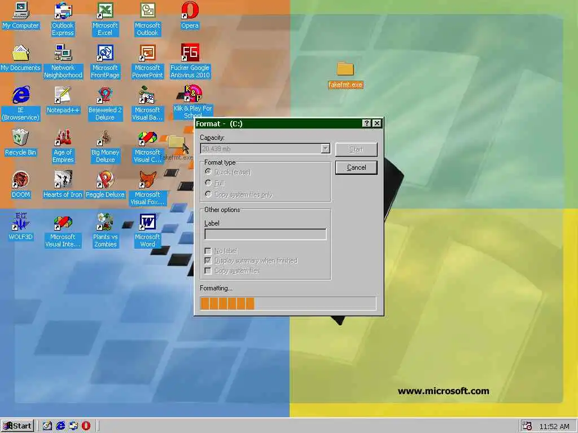The height and width of the screenshot is (433, 578).
Task: Click the help question mark button
Action: (366, 123)
